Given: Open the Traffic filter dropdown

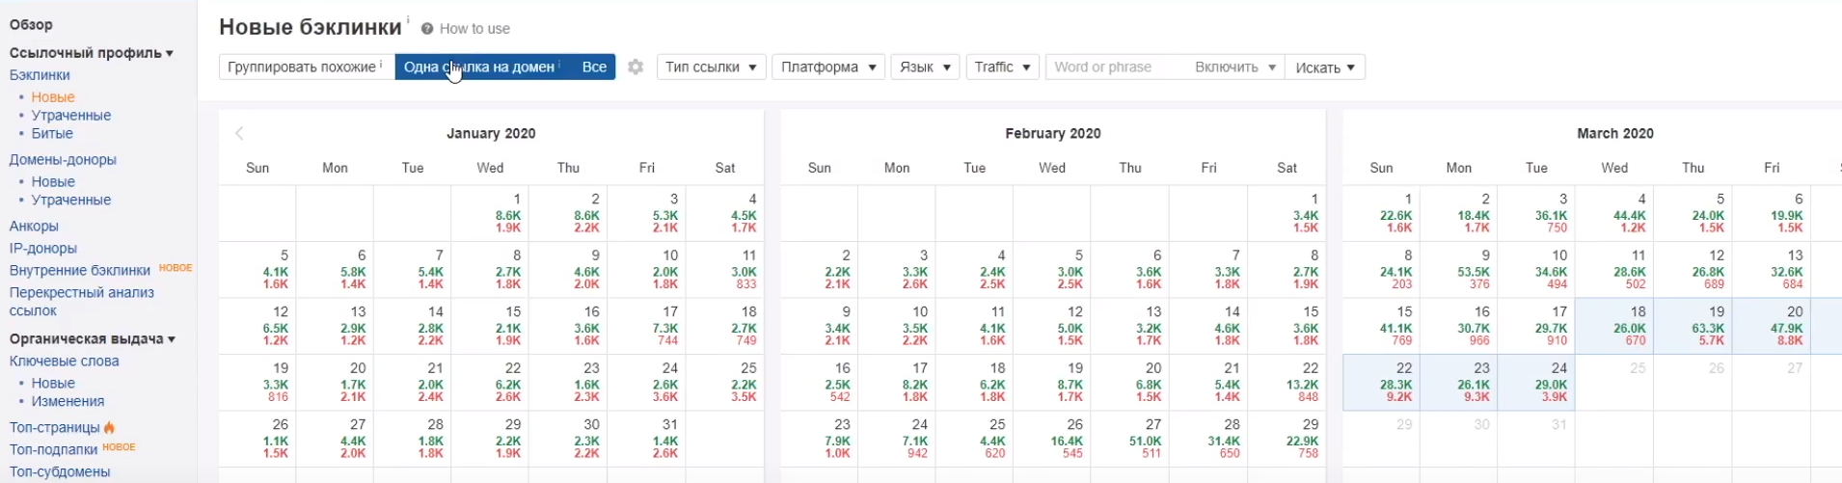Looking at the screenshot, I should [1002, 67].
